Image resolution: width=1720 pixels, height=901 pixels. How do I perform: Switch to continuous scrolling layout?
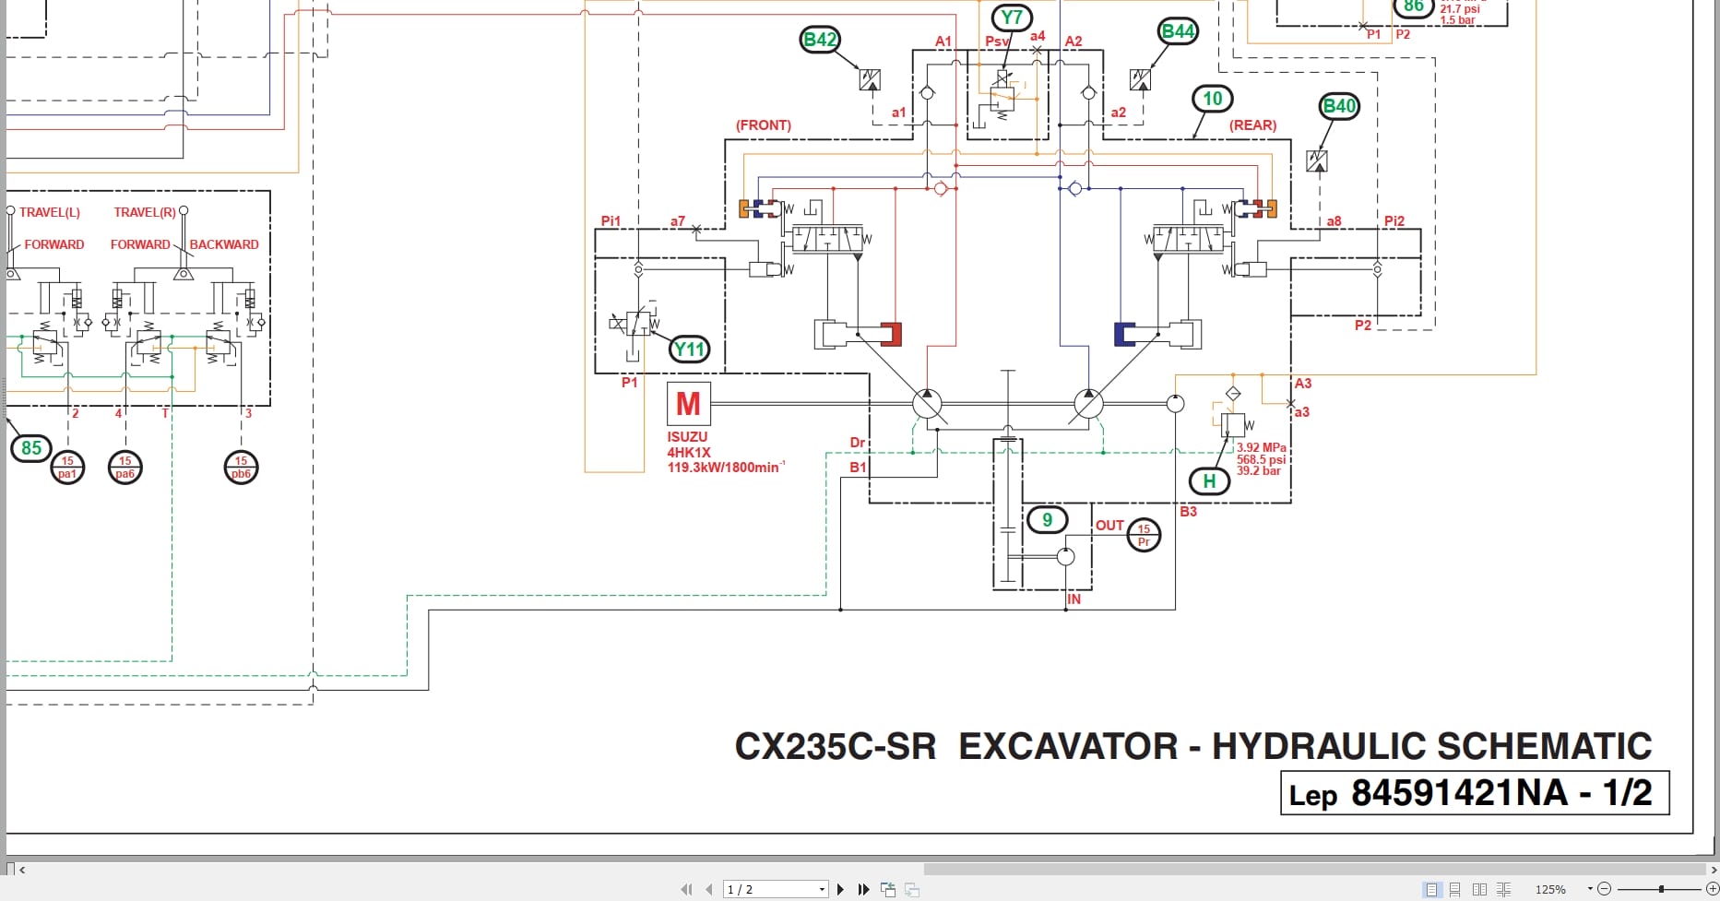click(x=1455, y=889)
